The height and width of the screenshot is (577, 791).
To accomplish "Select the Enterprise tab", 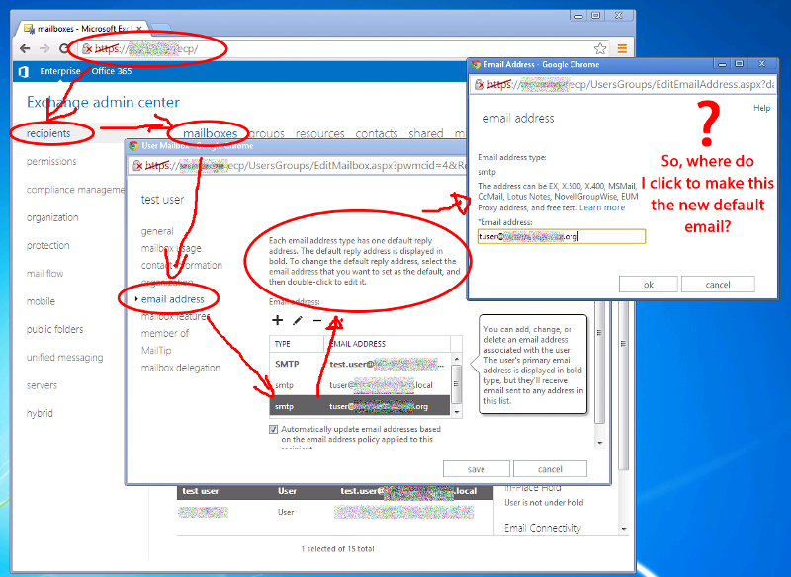I will pos(60,71).
